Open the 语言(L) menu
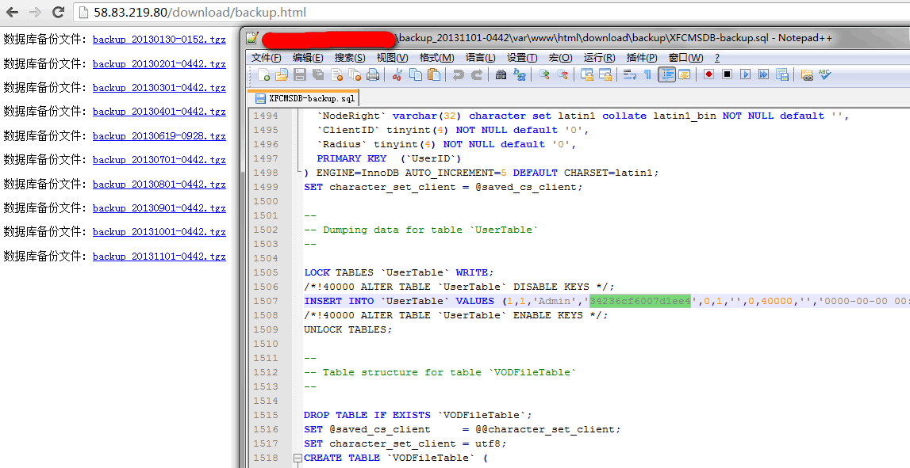 coord(481,57)
